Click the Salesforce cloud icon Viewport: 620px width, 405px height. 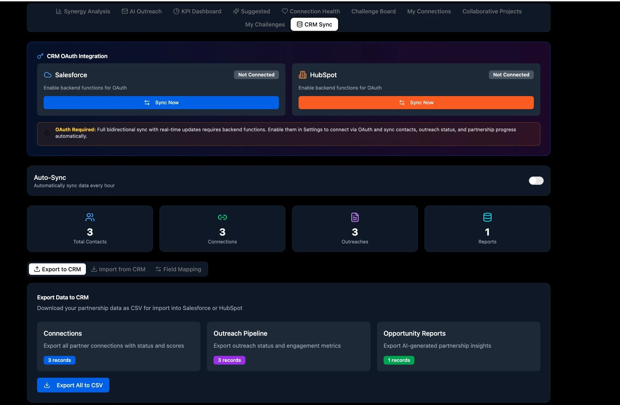[x=48, y=75]
